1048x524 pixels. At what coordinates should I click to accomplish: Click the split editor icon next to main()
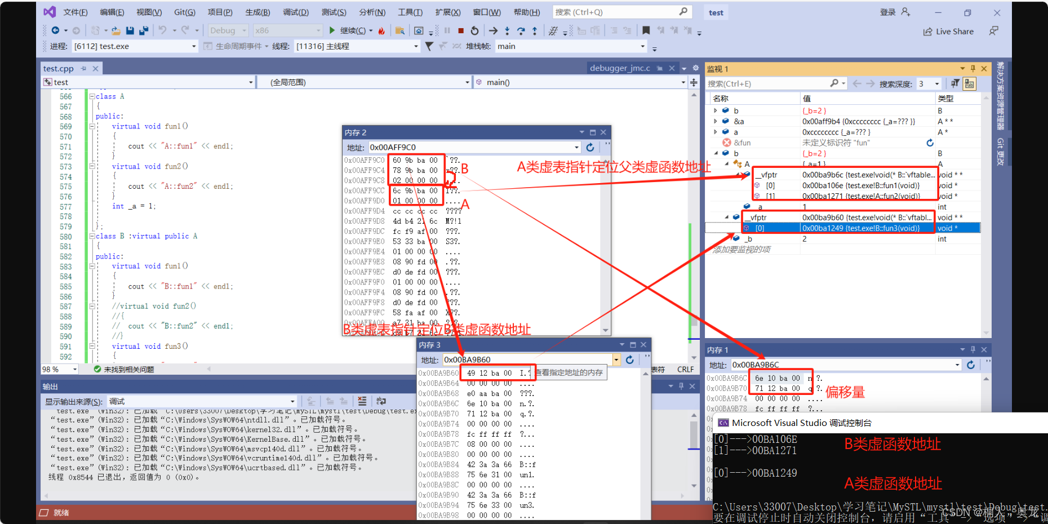coord(694,82)
